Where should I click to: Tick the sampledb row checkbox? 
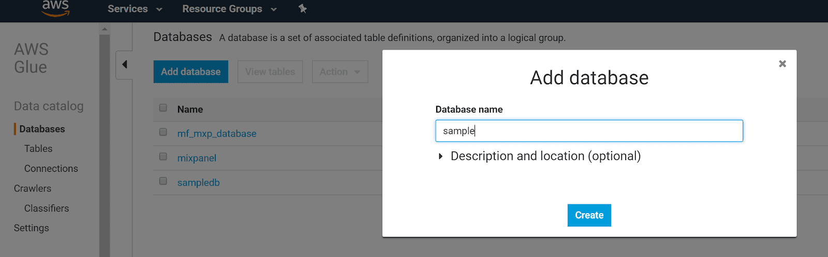[x=163, y=181]
